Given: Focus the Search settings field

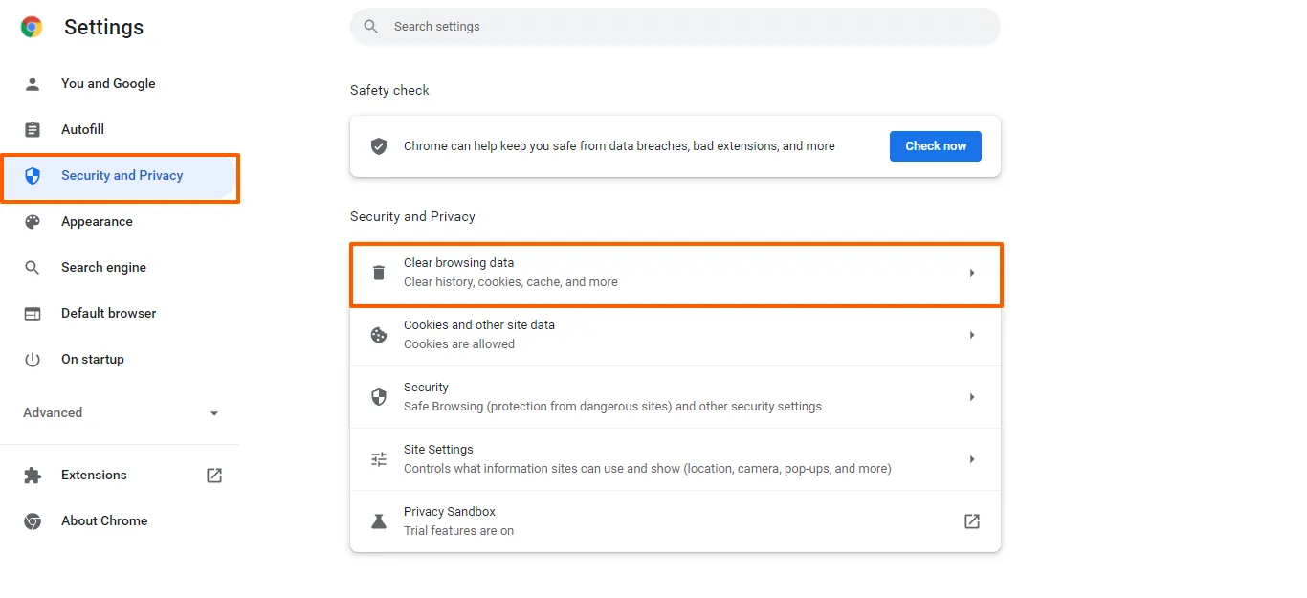Looking at the screenshot, I should [x=676, y=27].
